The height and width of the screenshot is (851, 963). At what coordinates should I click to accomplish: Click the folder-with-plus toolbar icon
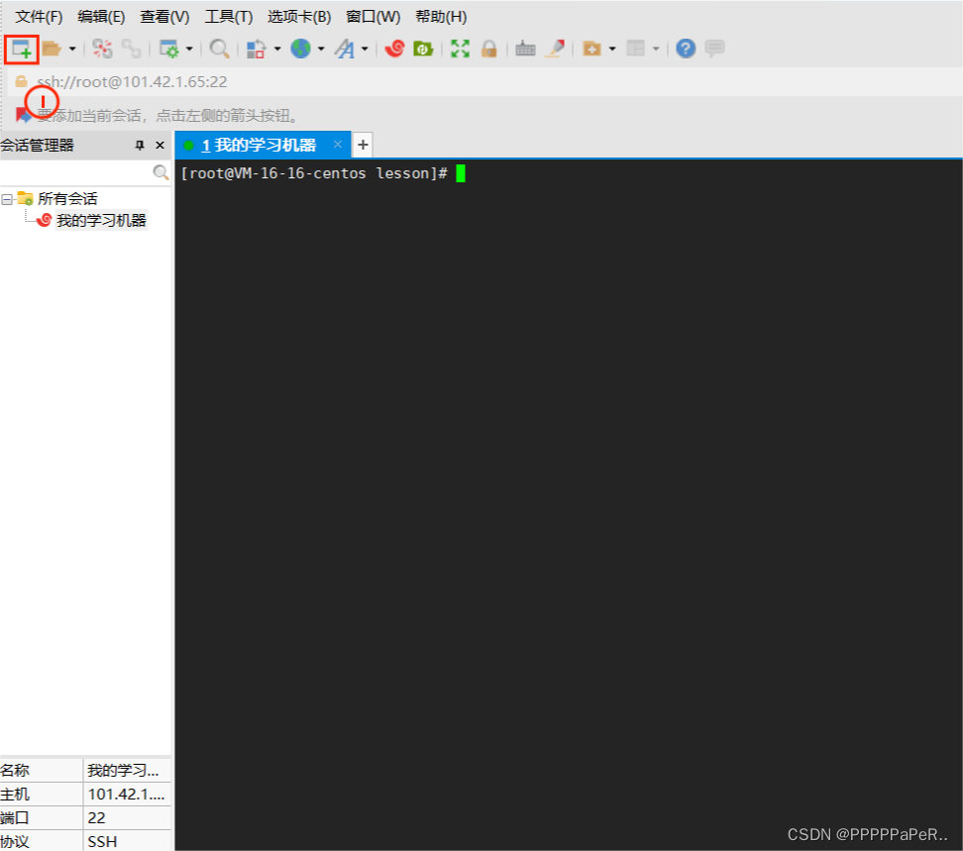pos(591,49)
